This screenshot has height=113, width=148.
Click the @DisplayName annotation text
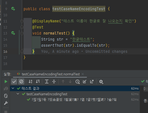point(46,21)
